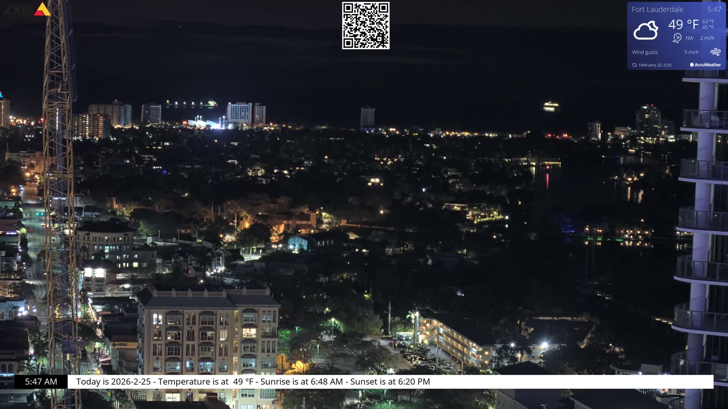Click the Today is 2026-2-25 ticker text
728x409 pixels.
click(113, 382)
